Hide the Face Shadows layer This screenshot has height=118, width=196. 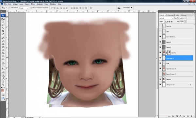[x=160, y=37]
